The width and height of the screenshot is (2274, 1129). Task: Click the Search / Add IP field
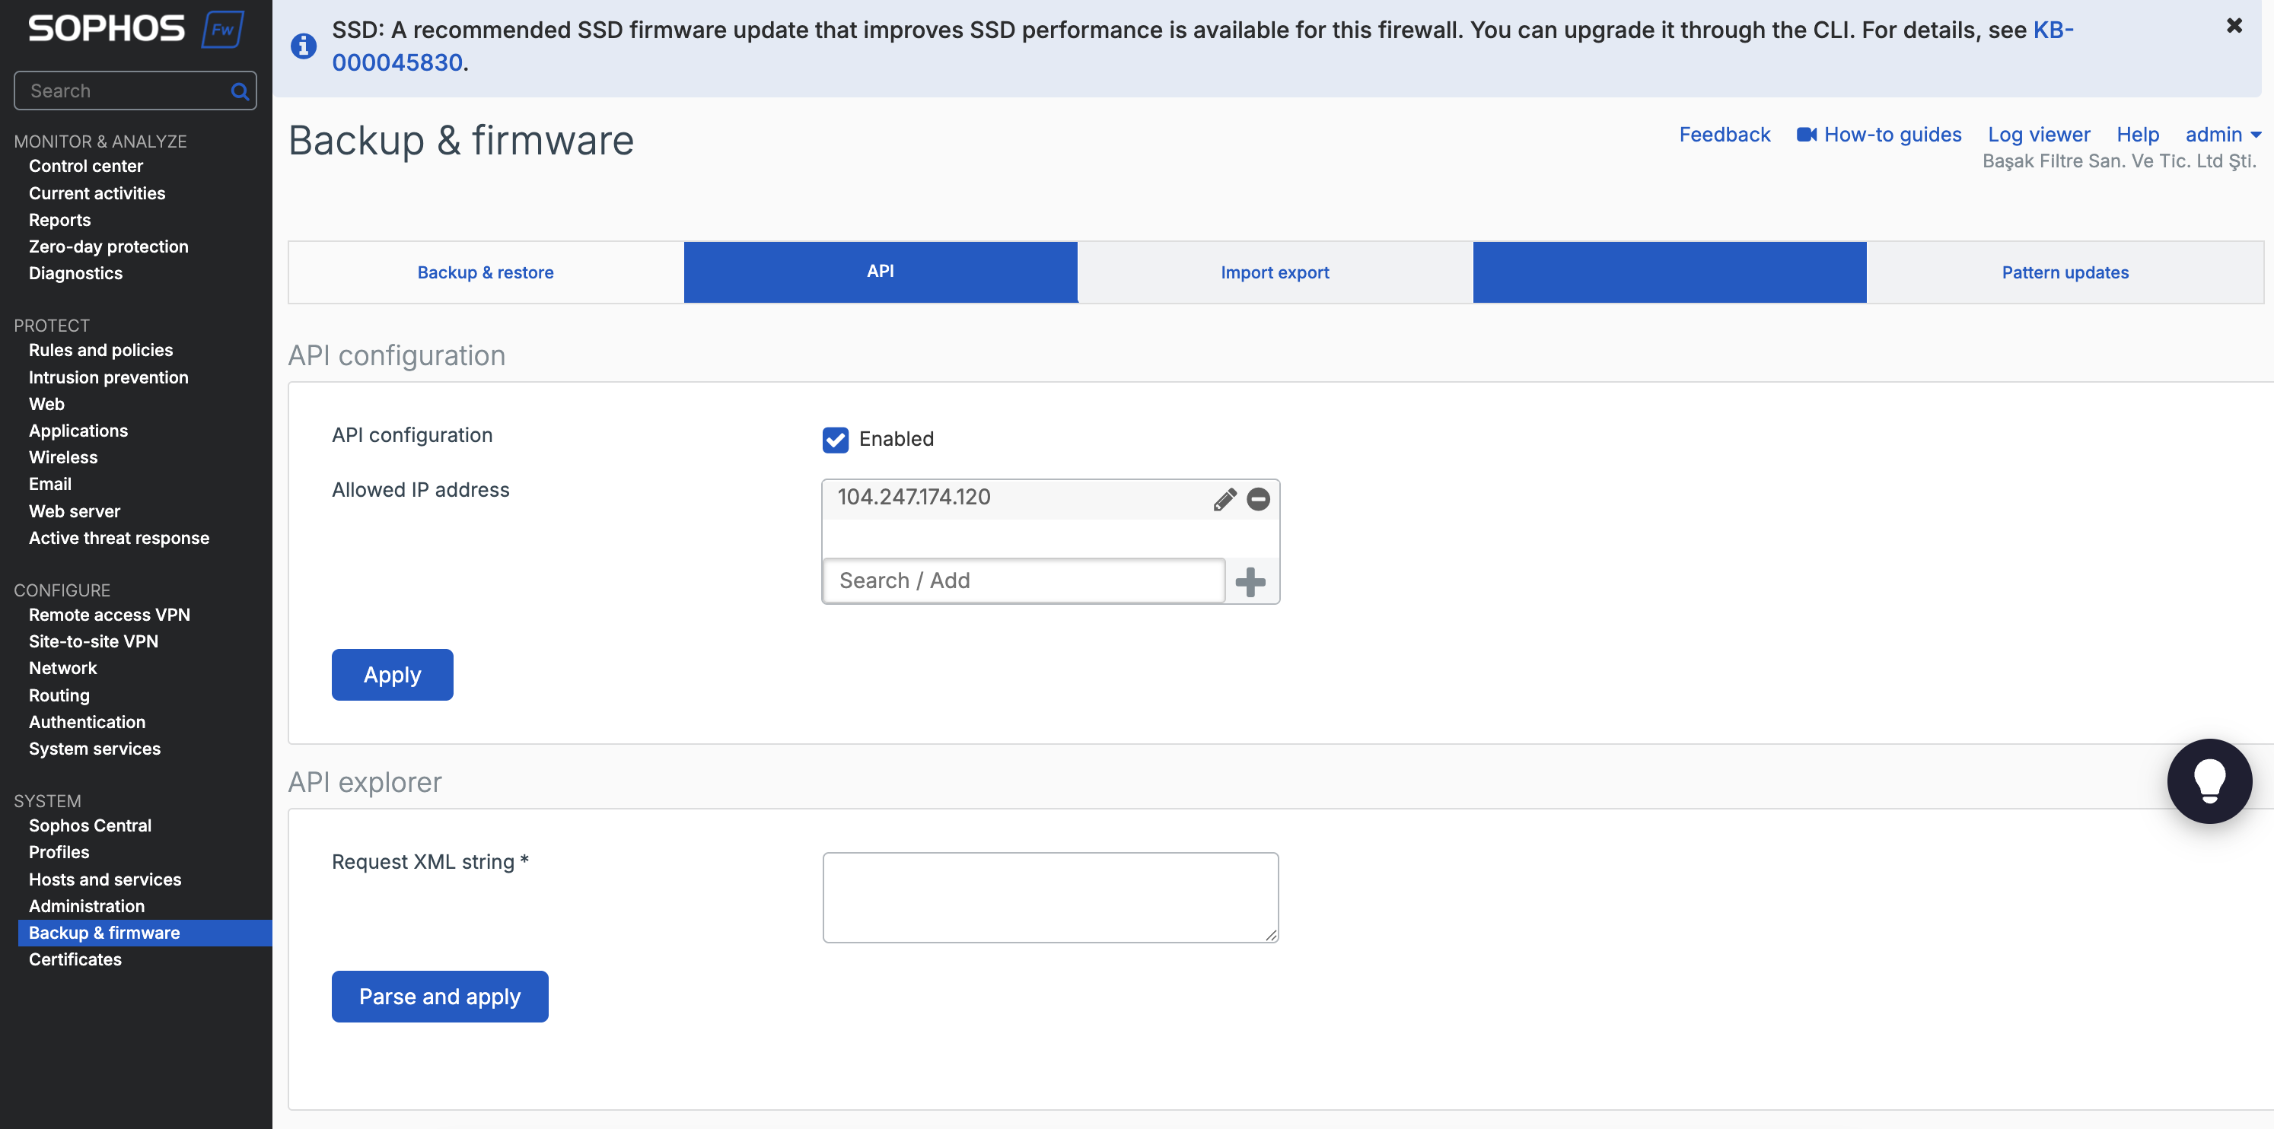point(1024,580)
